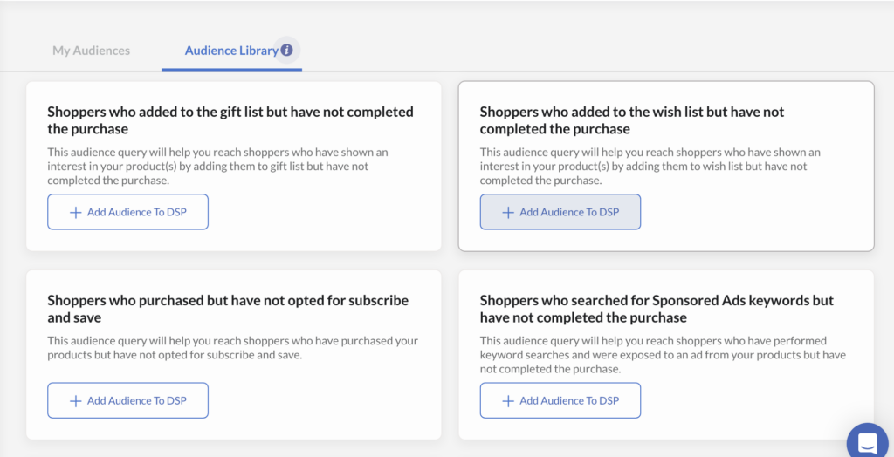Add subscribe and save audience to DSP
The height and width of the screenshot is (457, 894).
[127, 400]
